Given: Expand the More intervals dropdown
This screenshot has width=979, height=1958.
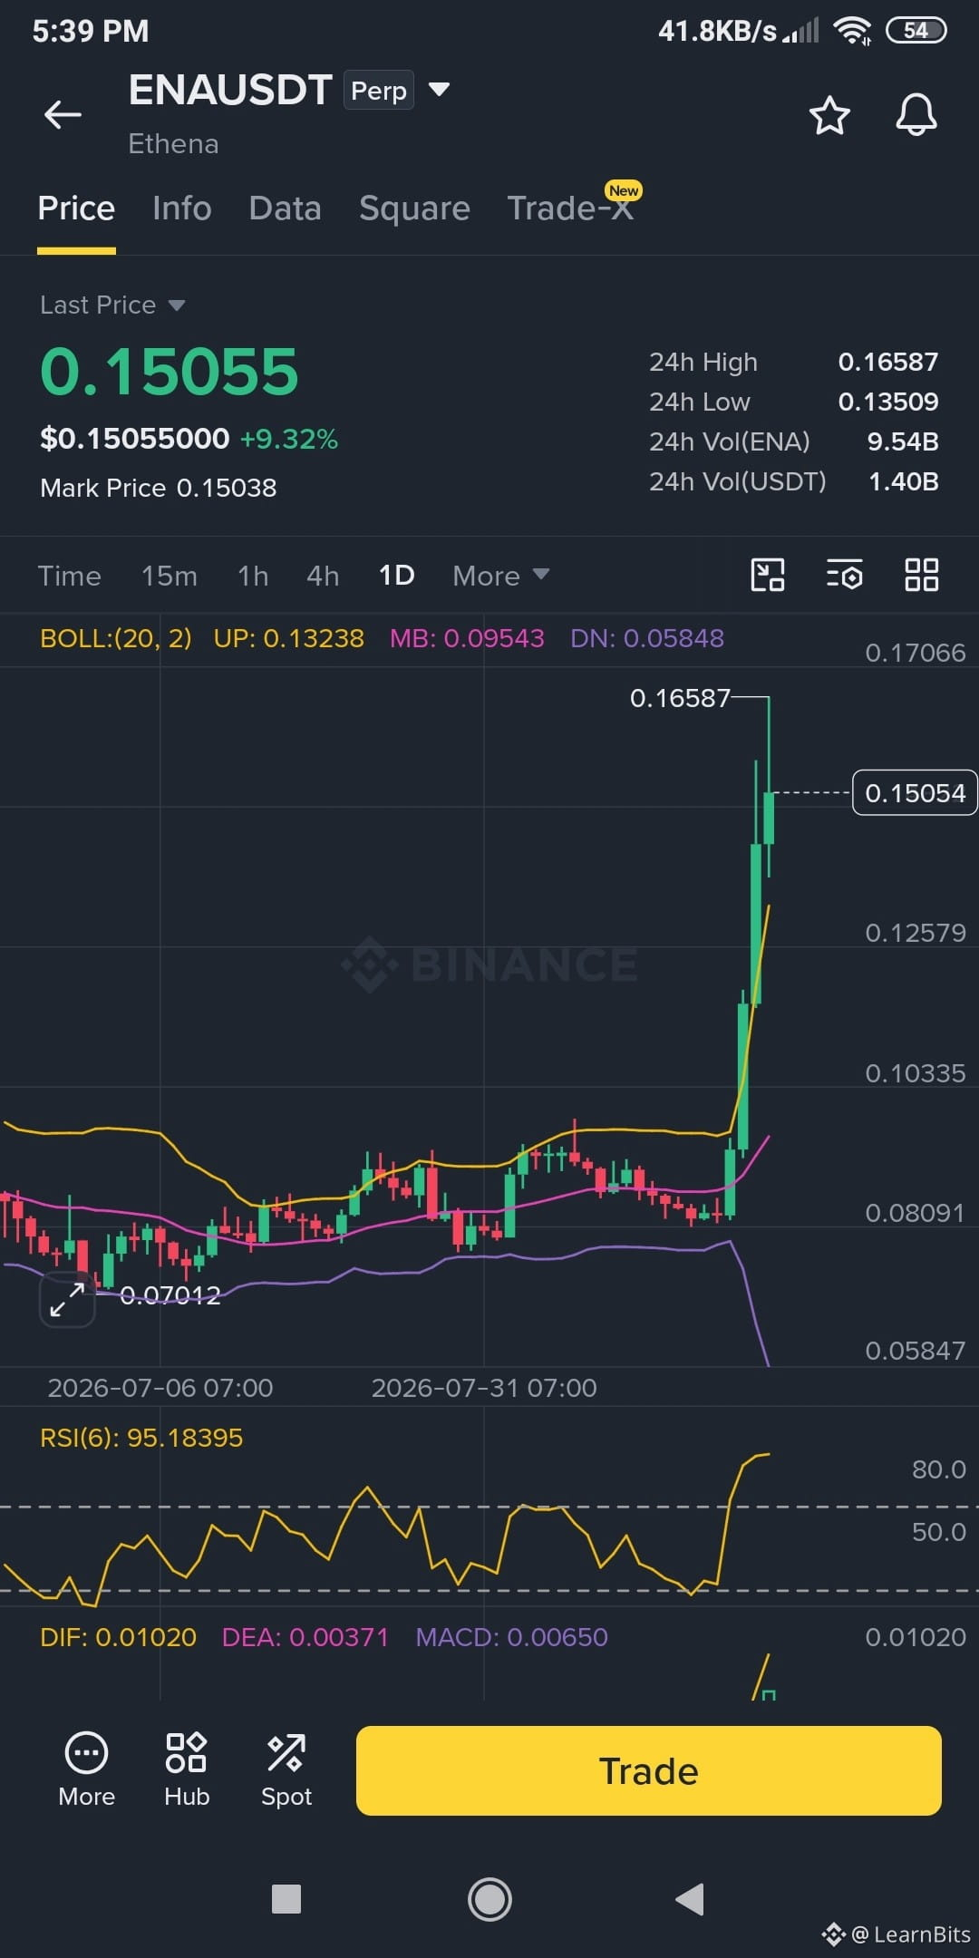Looking at the screenshot, I should coord(501,576).
